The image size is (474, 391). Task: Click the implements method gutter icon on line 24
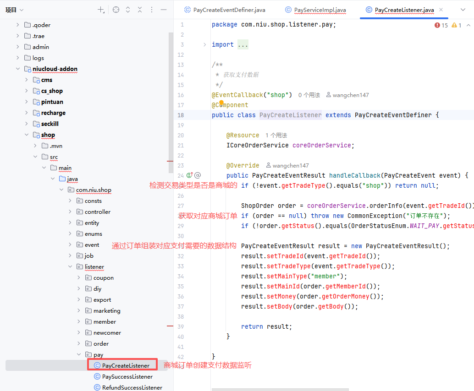(190, 175)
